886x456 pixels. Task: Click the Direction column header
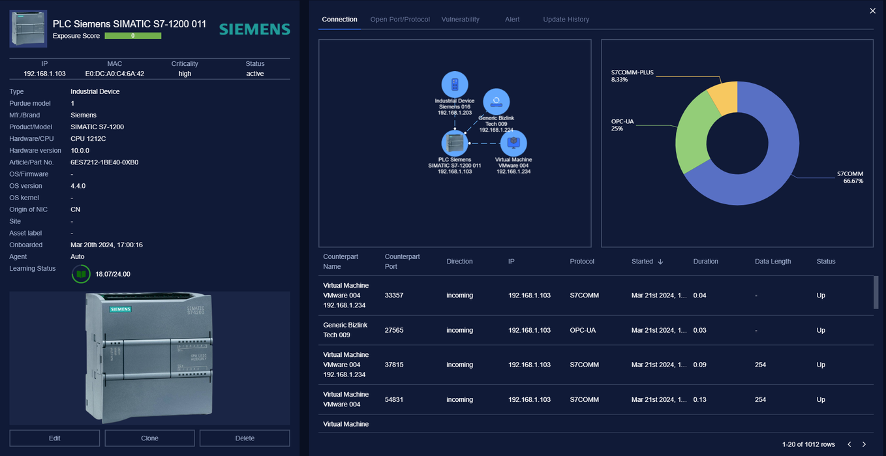pos(459,262)
